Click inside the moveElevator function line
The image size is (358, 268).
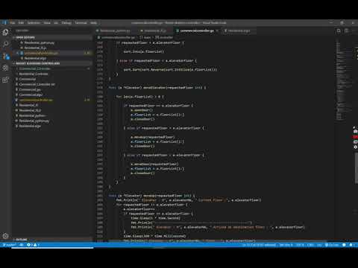click(157, 88)
